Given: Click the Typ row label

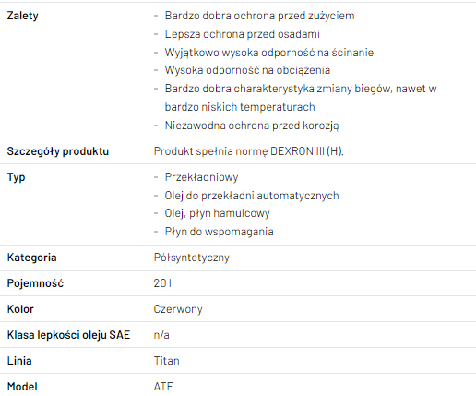Looking at the screenshot, I should 16,177.
